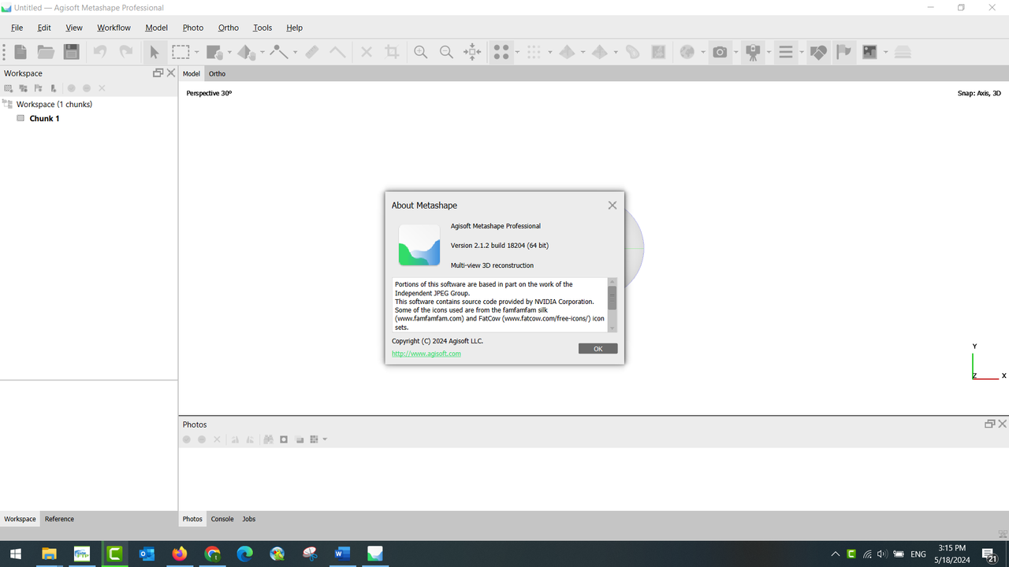Viewport: 1009px width, 567px height.
Task: Click the binoculars icon in Photos pane
Action: (269, 439)
